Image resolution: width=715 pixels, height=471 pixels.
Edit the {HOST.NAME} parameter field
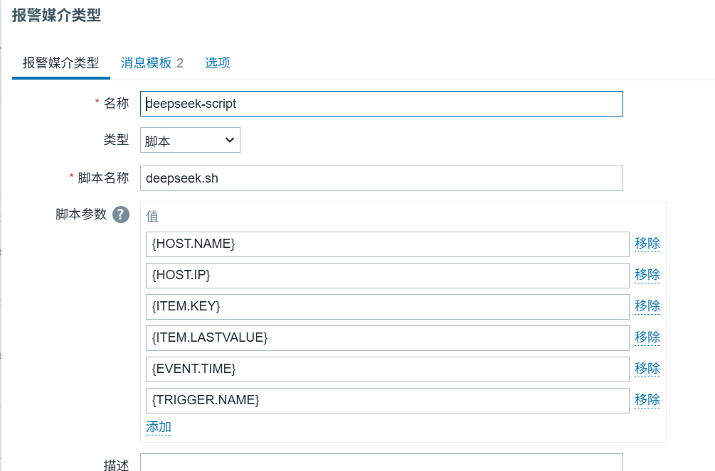tap(387, 244)
